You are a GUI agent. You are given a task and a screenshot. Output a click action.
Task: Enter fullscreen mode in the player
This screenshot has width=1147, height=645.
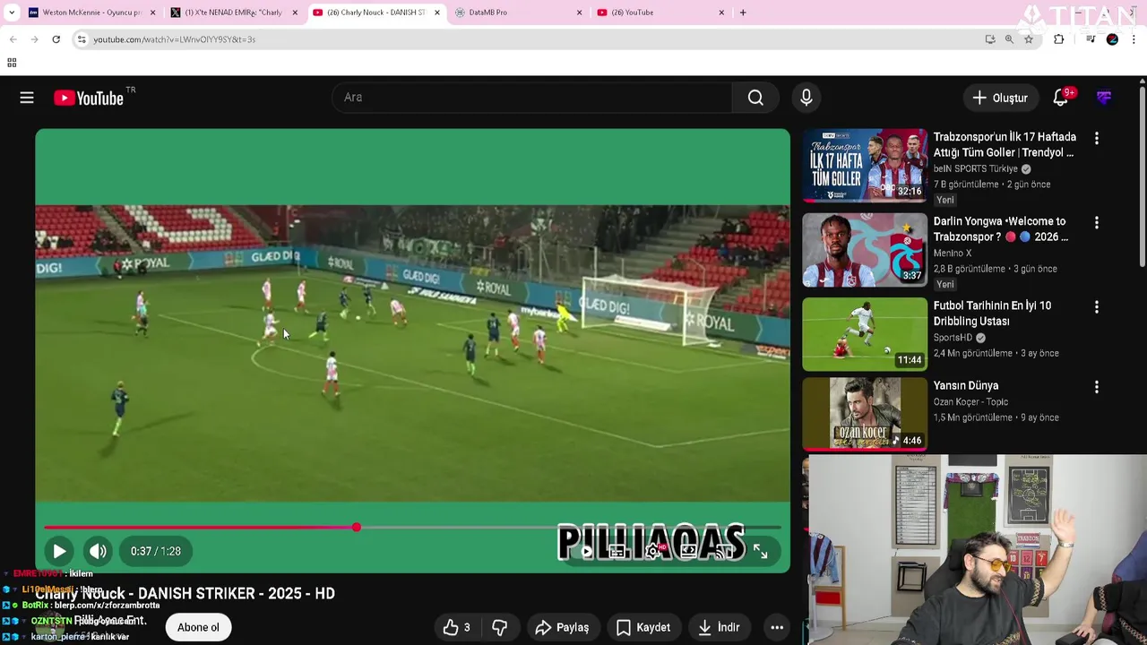point(761,551)
